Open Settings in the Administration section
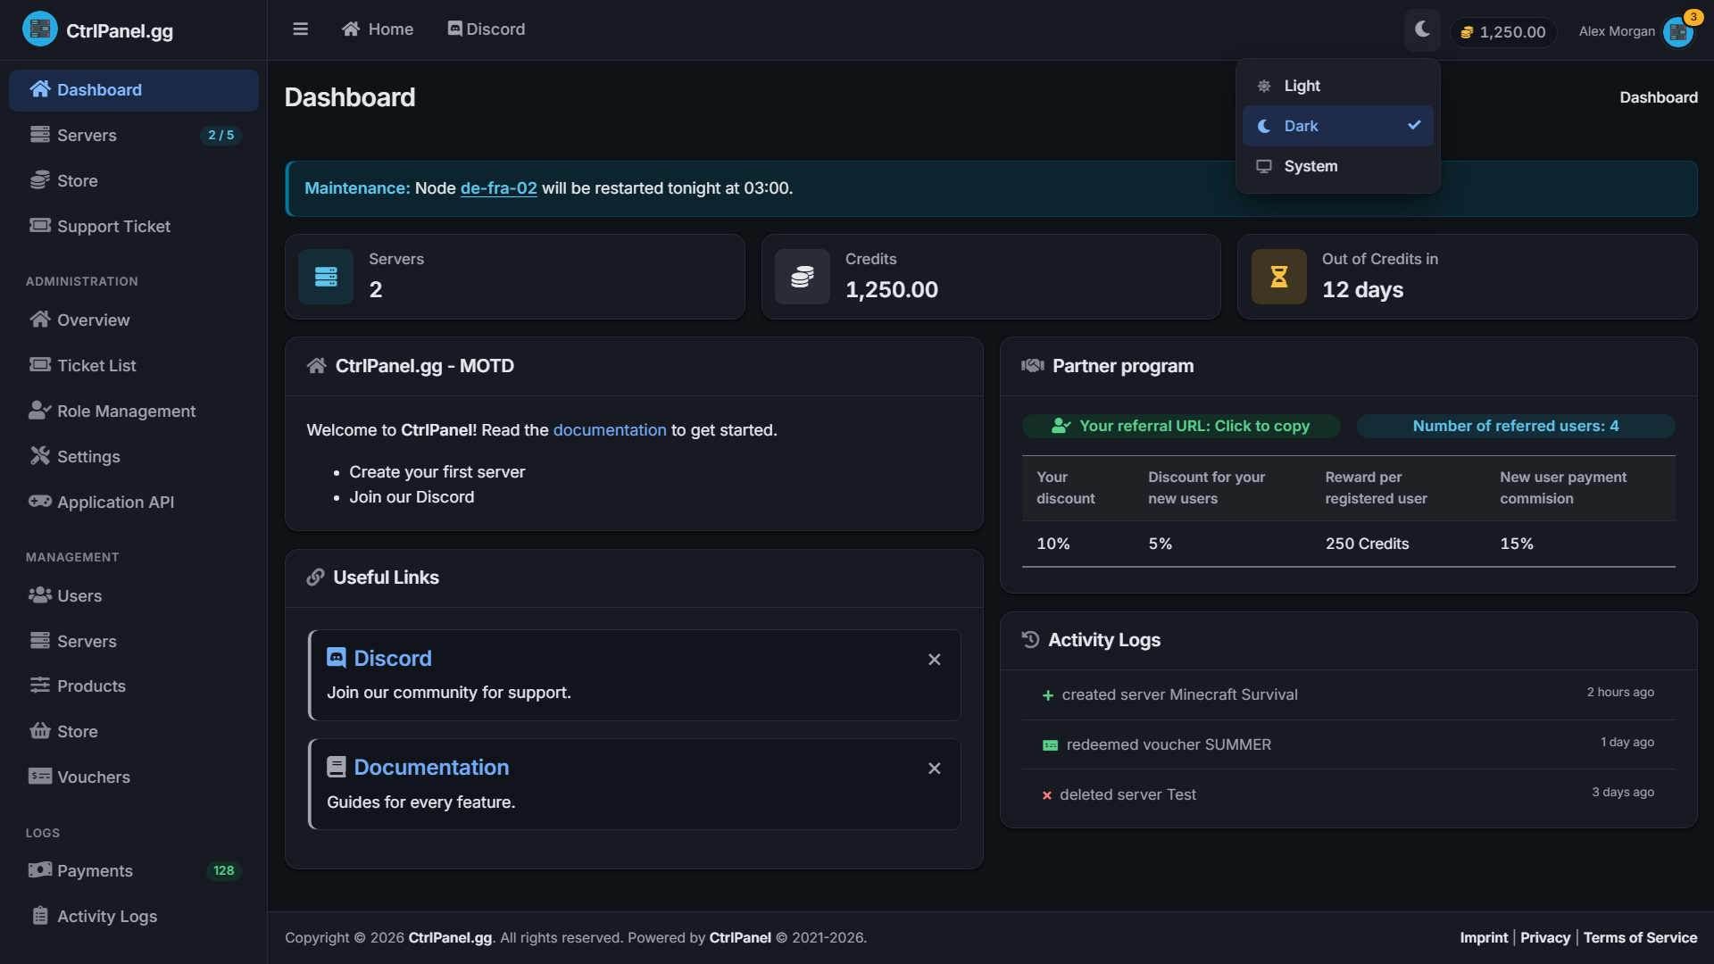 (x=134, y=457)
